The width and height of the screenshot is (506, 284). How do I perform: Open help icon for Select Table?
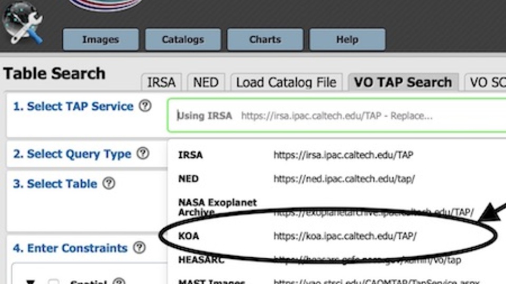click(109, 184)
